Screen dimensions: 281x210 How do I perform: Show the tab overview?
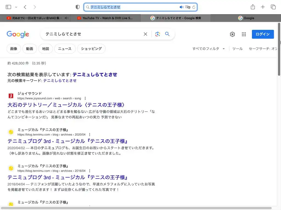point(273,7)
